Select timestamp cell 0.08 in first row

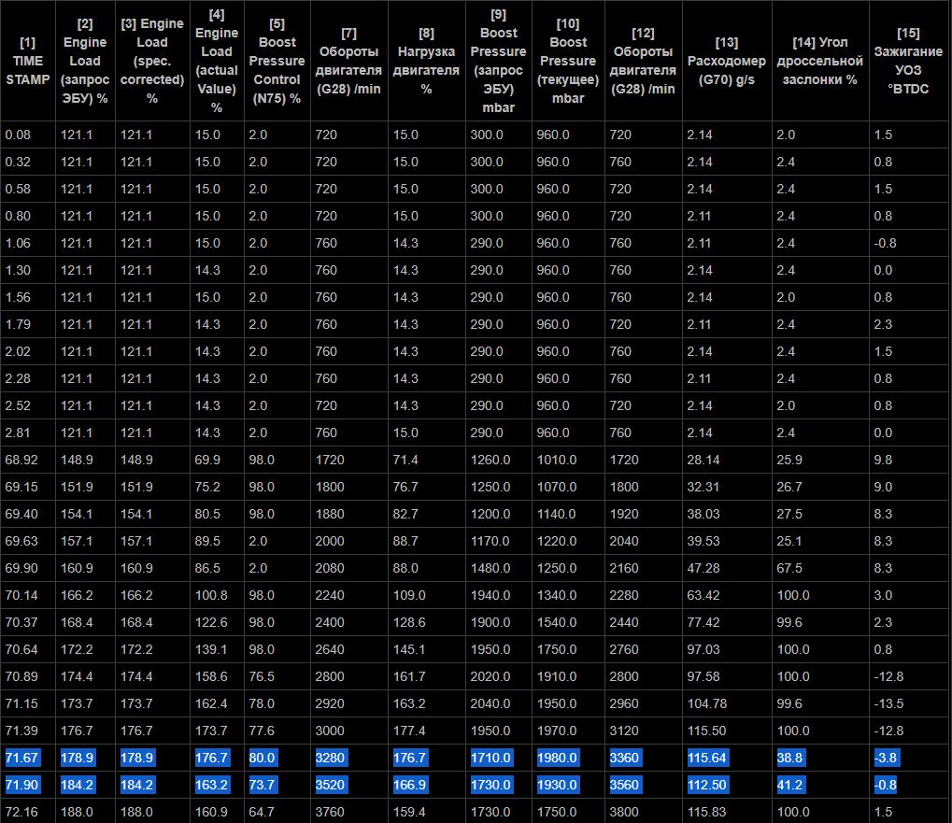[18, 135]
